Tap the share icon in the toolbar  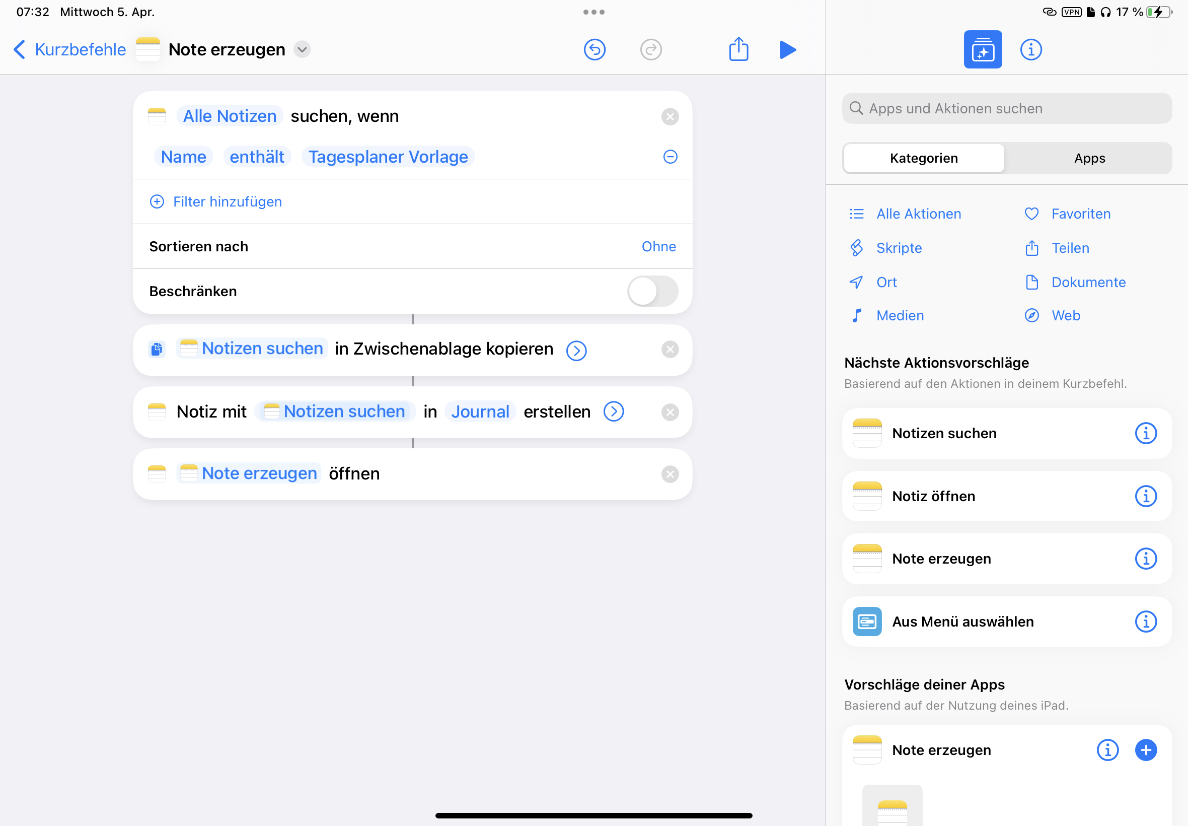pyautogui.click(x=738, y=50)
